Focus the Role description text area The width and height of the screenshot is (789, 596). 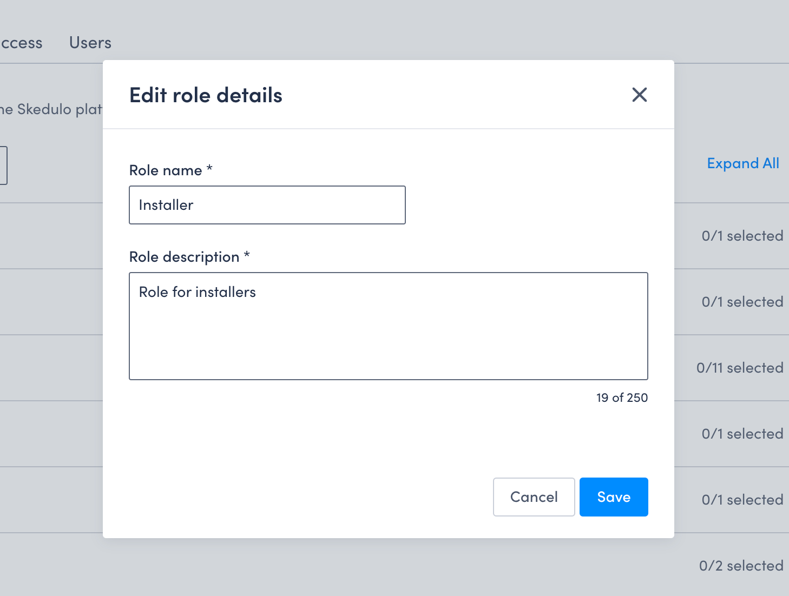pyautogui.click(x=388, y=325)
